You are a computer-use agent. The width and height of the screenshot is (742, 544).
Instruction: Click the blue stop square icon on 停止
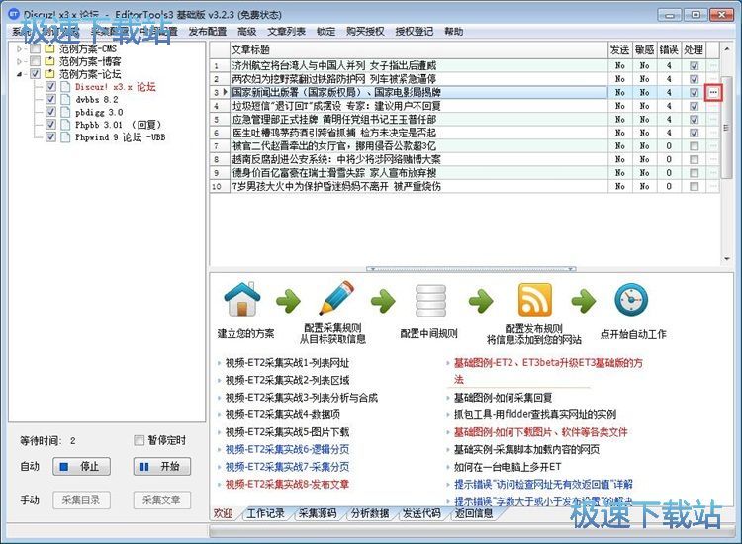point(64,467)
